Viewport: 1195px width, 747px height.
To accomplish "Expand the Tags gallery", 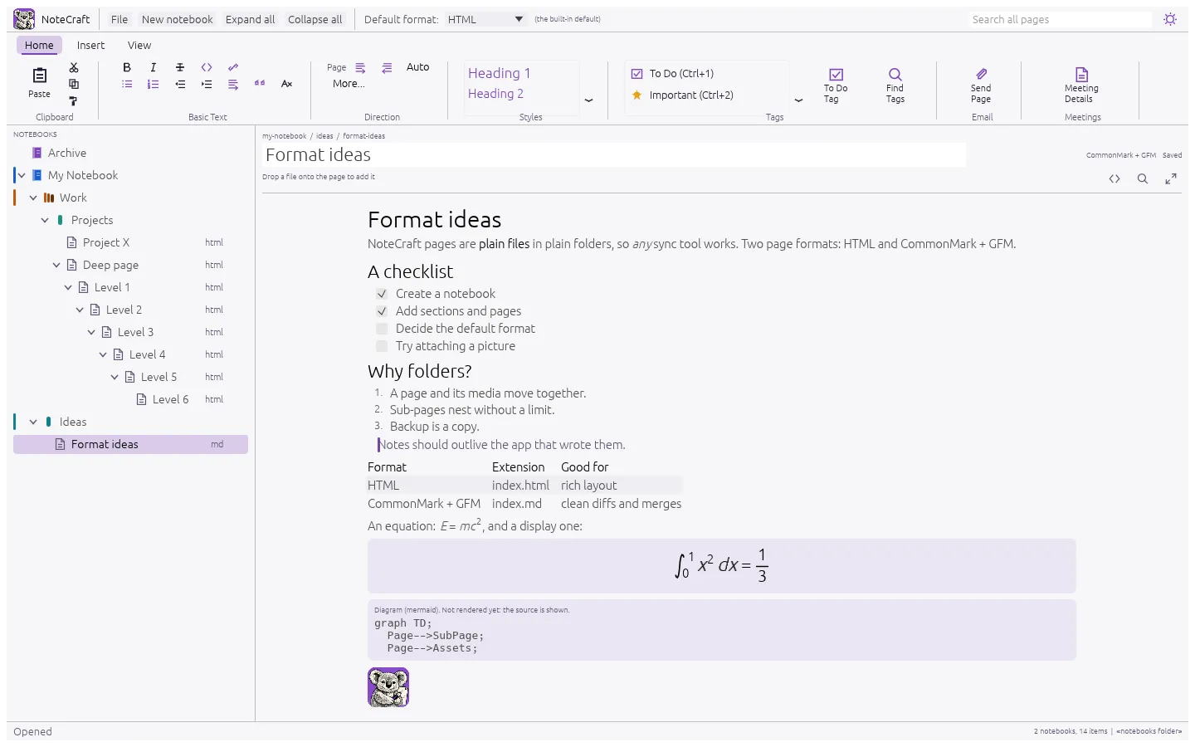I will [x=798, y=100].
